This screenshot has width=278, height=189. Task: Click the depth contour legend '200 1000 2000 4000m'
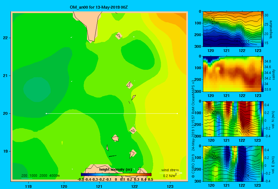tap(40, 176)
